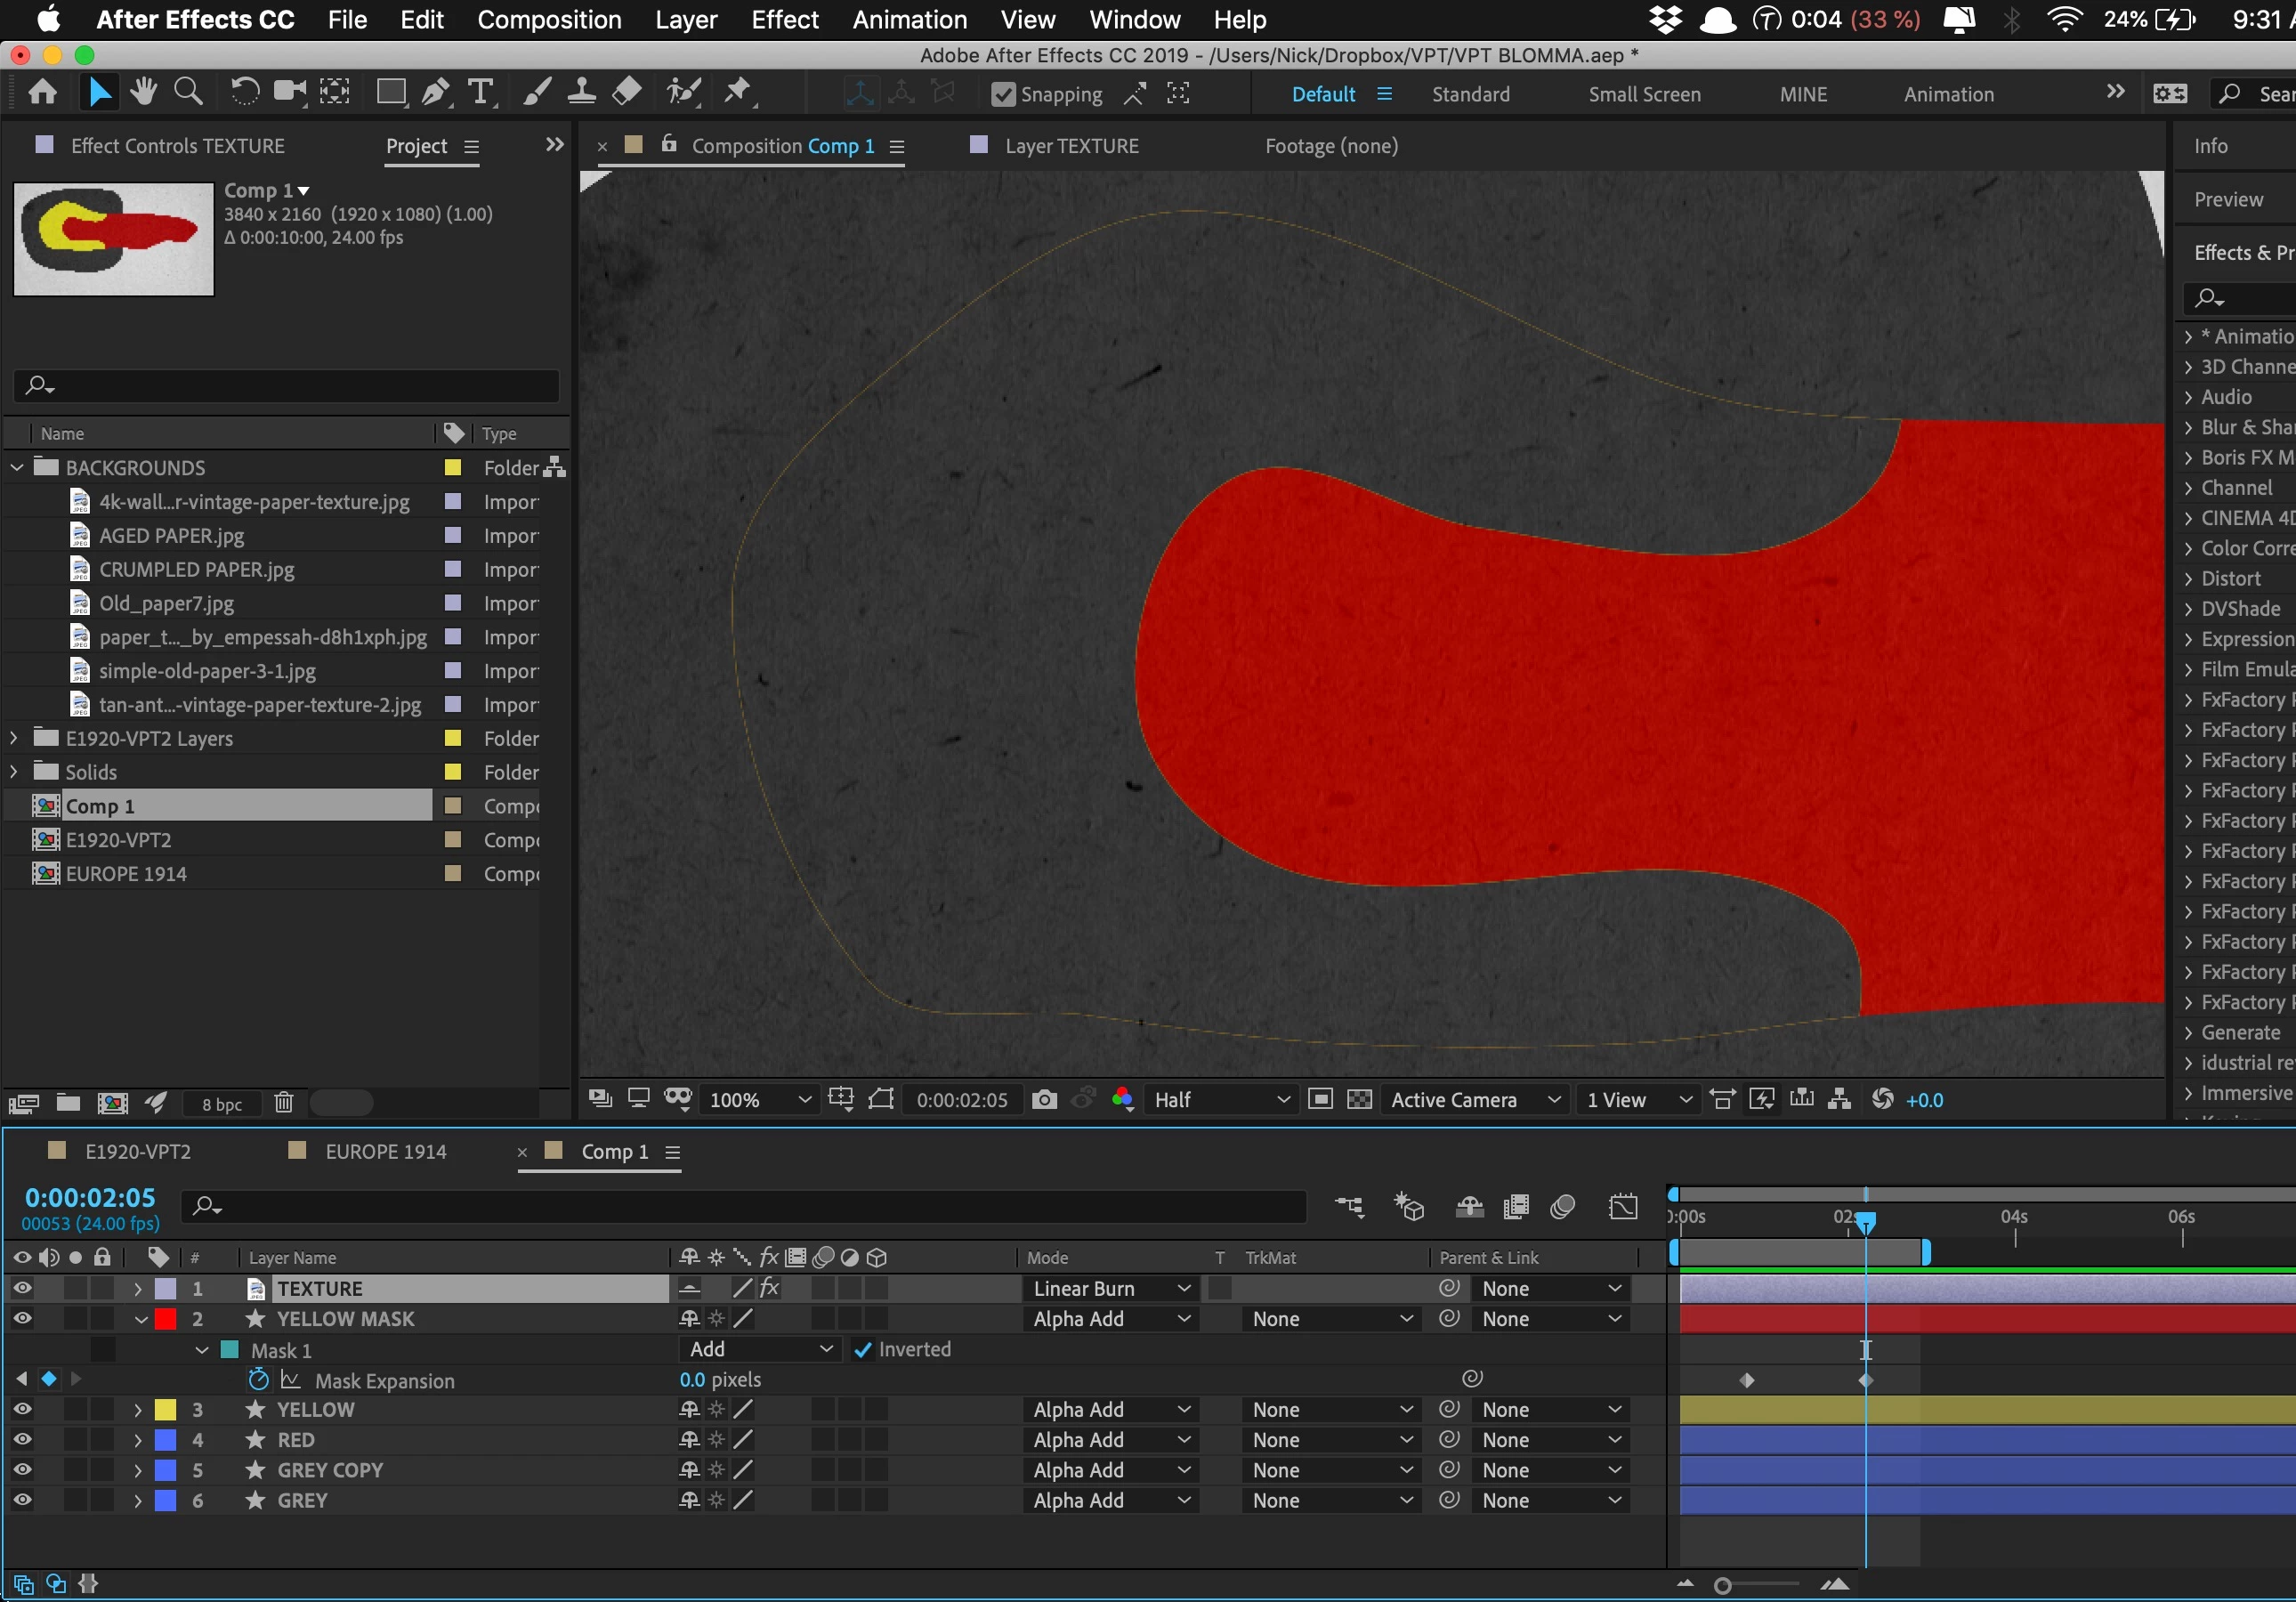Image resolution: width=2296 pixels, height=1602 pixels.
Task: Expand the E1920-VPT2 Layers folder
Action: 14,738
